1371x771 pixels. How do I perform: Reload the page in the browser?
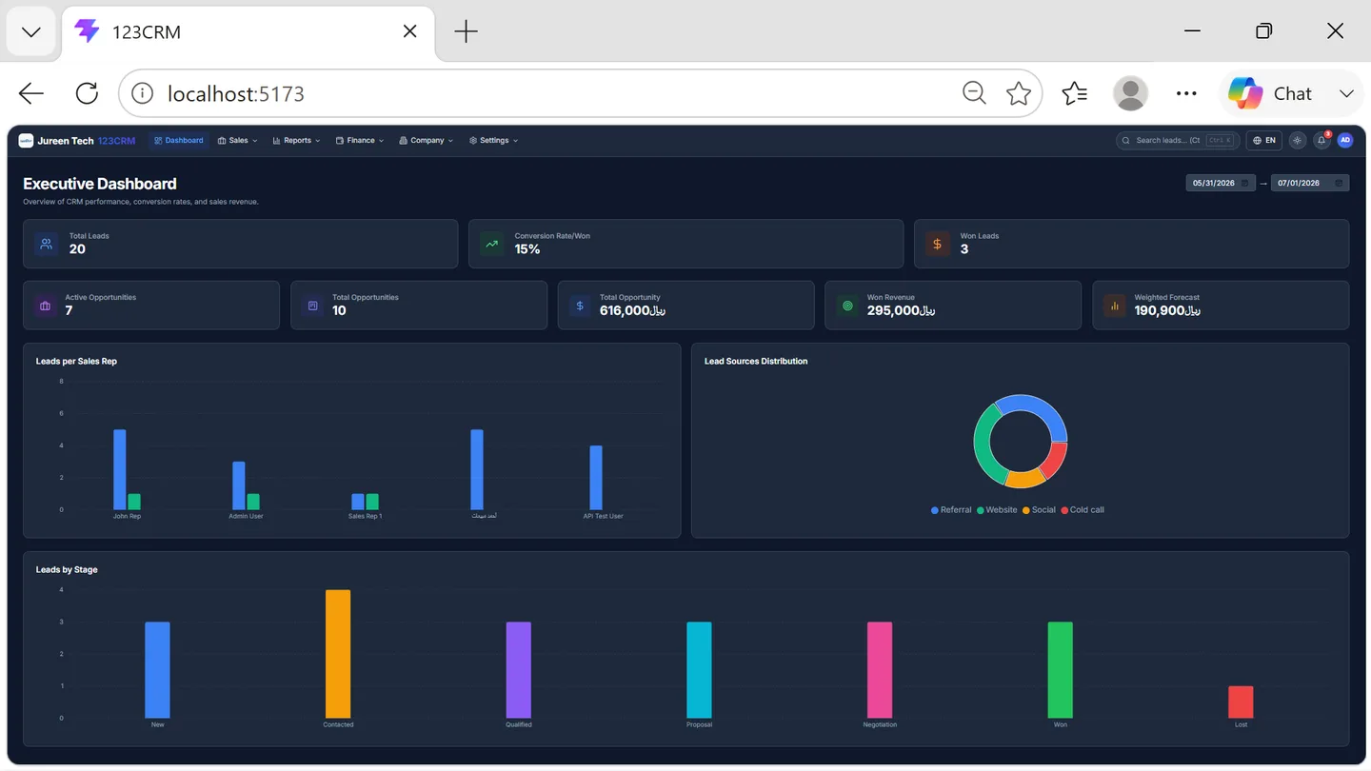click(87, 93)
